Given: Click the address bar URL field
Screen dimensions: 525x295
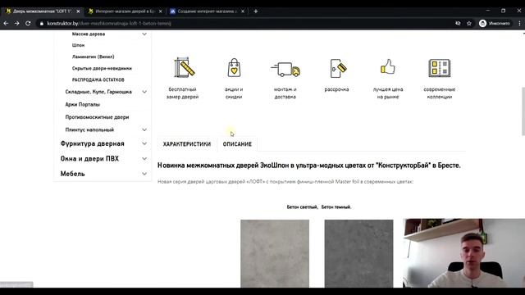Looking at the screenshot, I should point(244,24).
